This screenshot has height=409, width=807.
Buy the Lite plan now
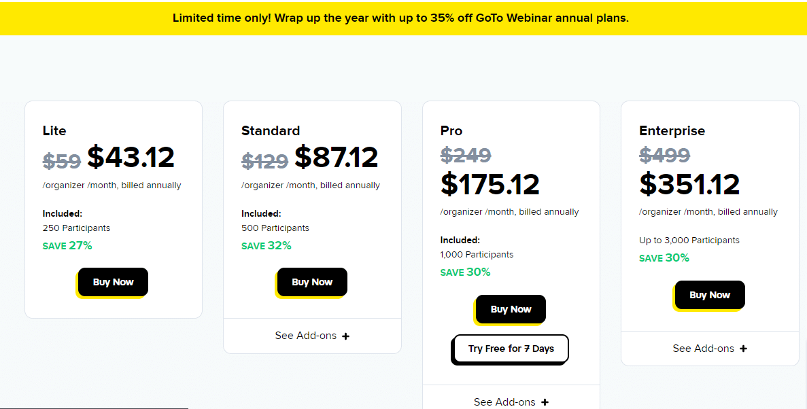coord(113,282)
